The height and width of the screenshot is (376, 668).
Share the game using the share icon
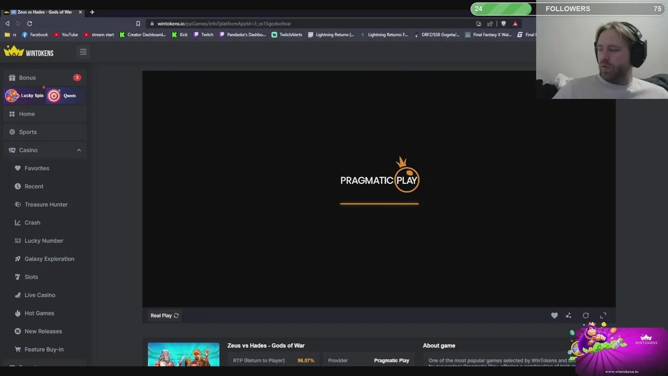point(568,315)
